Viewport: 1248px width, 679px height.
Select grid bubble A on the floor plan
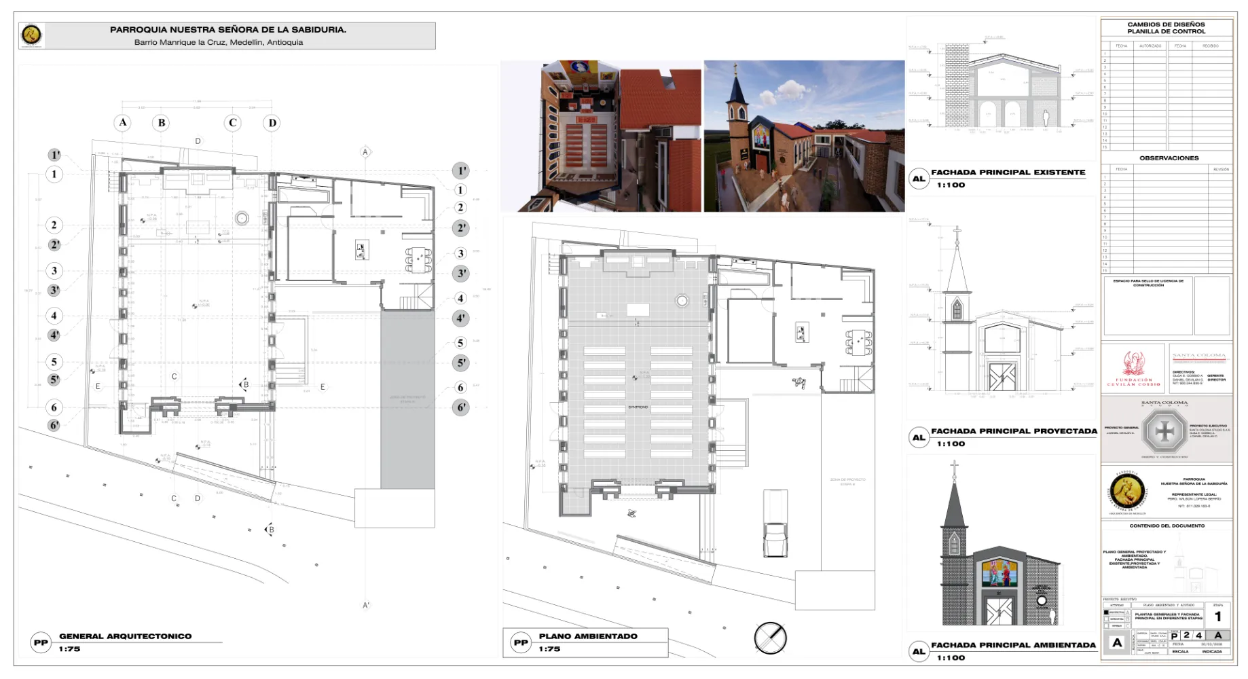[123, 123]
